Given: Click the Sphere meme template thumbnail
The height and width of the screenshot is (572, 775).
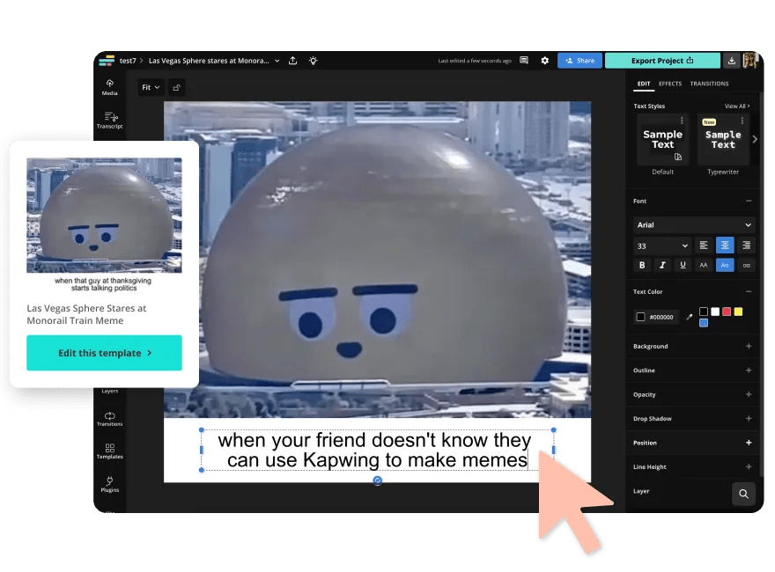Looking at the screenshot, I should (x=104, y=216).
